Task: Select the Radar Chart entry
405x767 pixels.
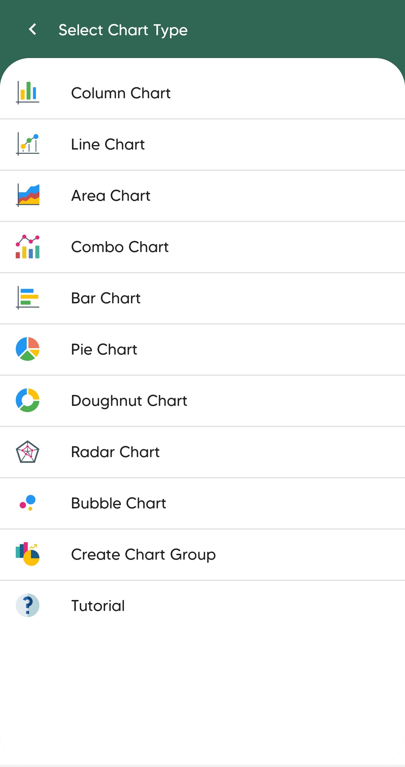Action: click(115, 452)
